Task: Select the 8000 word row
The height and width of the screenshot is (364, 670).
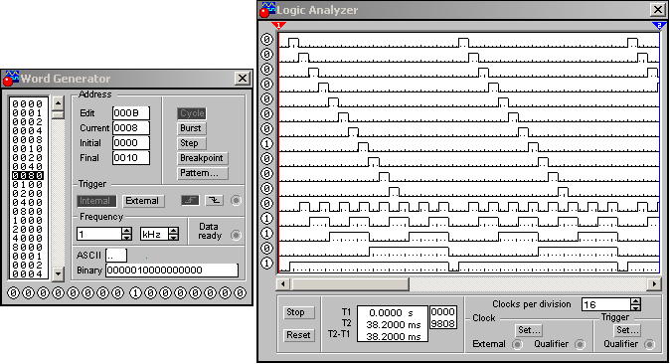Action: point(28,247)
